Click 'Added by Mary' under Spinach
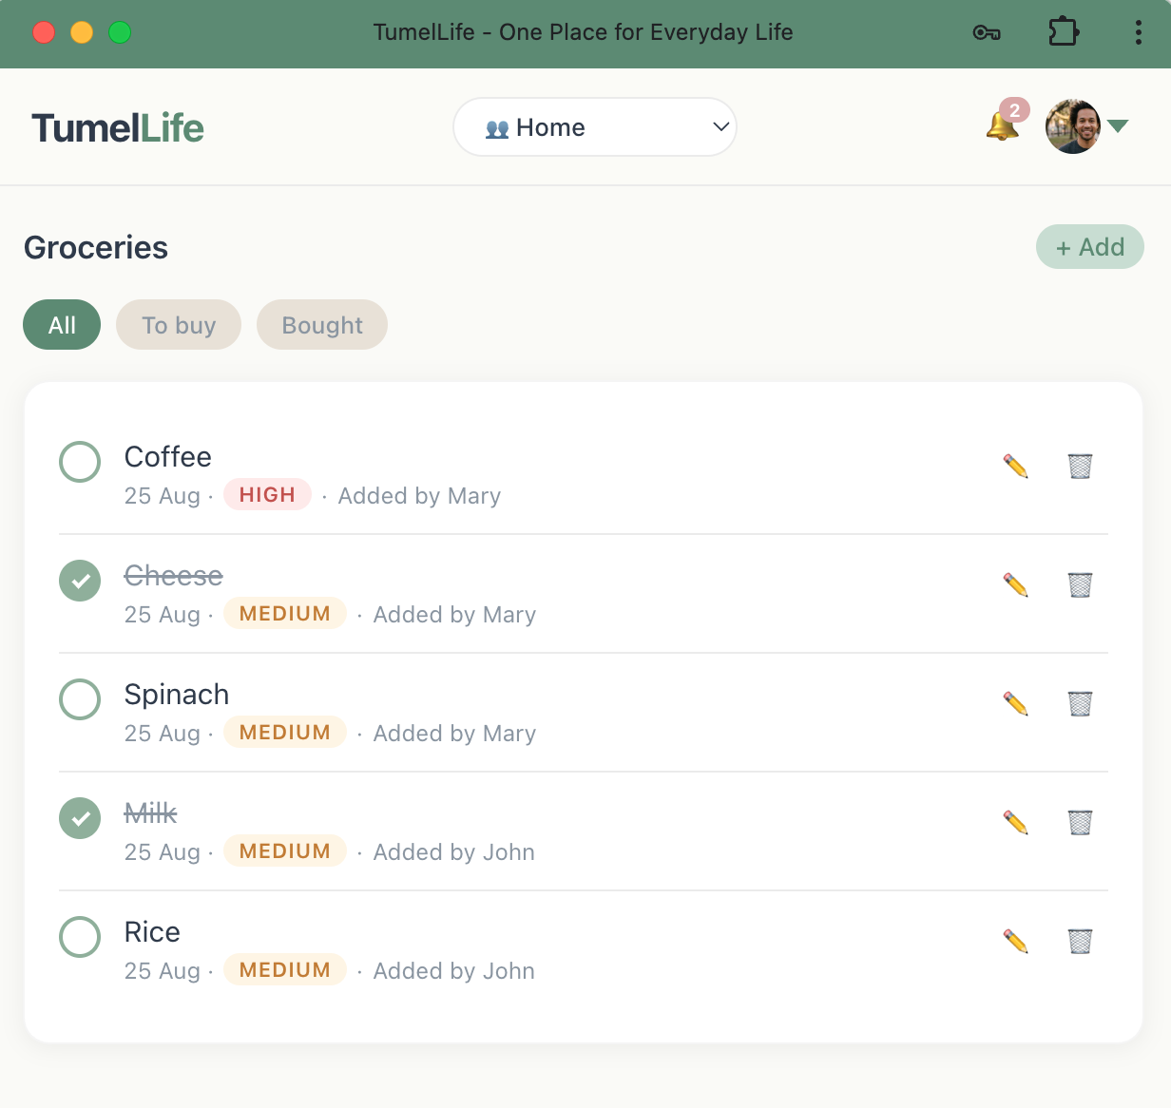This screenshot has width=1171, height=1108. (454, 734)
